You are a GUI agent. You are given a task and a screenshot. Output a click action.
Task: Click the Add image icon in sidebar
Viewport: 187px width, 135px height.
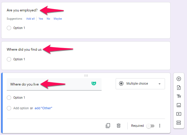coord(178,105)
